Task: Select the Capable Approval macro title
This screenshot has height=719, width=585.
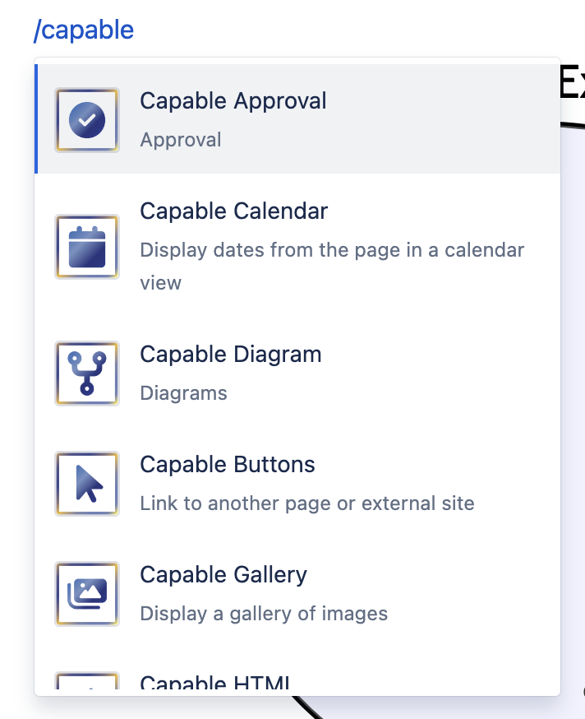Action: pyautogui.click(x=233, y=101)
